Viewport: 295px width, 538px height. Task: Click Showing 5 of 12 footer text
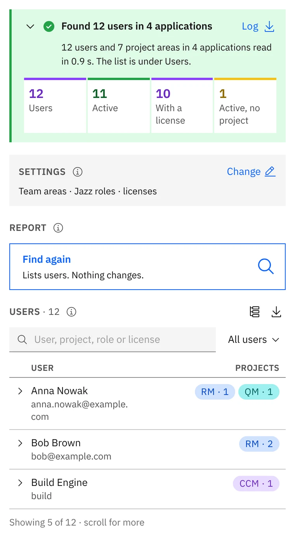coord(77,522)
